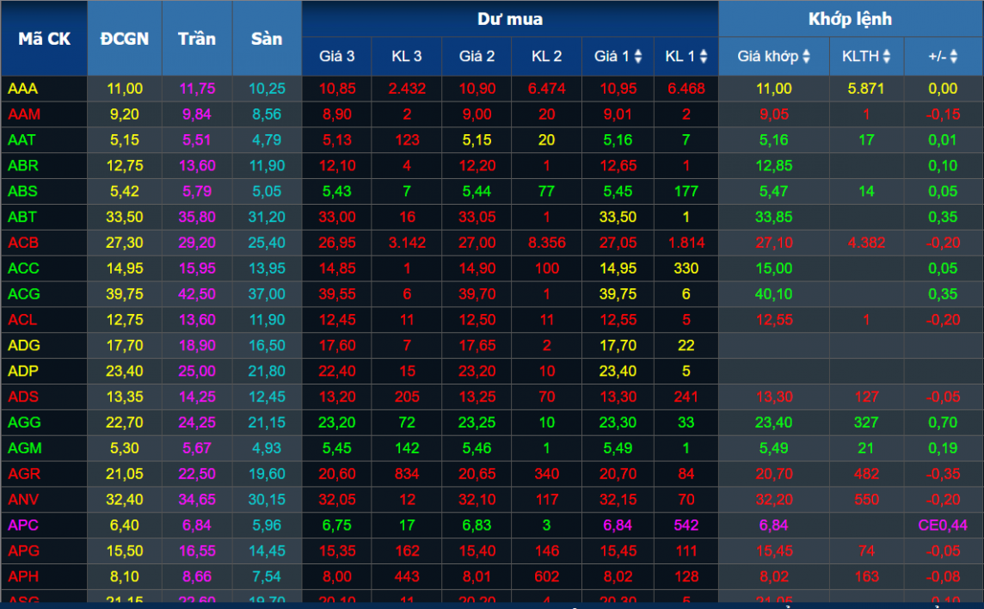The height and width of the screenshot is (609, 984).
Task: Click the KLTH column sort arrows
Action: (887, 57)
